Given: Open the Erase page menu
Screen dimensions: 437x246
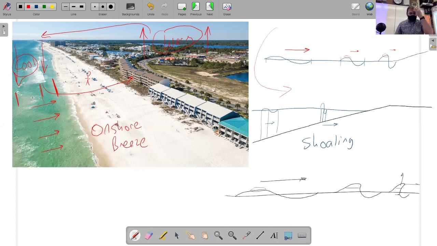Looking at the screenshot, I should coord(227,9).
